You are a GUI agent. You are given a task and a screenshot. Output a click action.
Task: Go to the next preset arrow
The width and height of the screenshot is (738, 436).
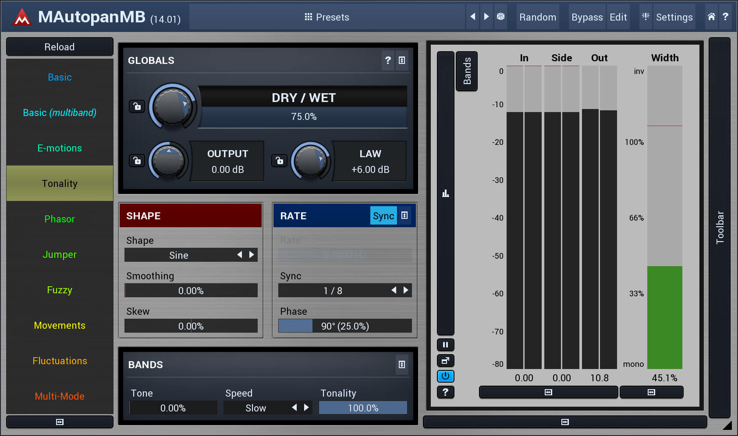click(x=486, y=17)
